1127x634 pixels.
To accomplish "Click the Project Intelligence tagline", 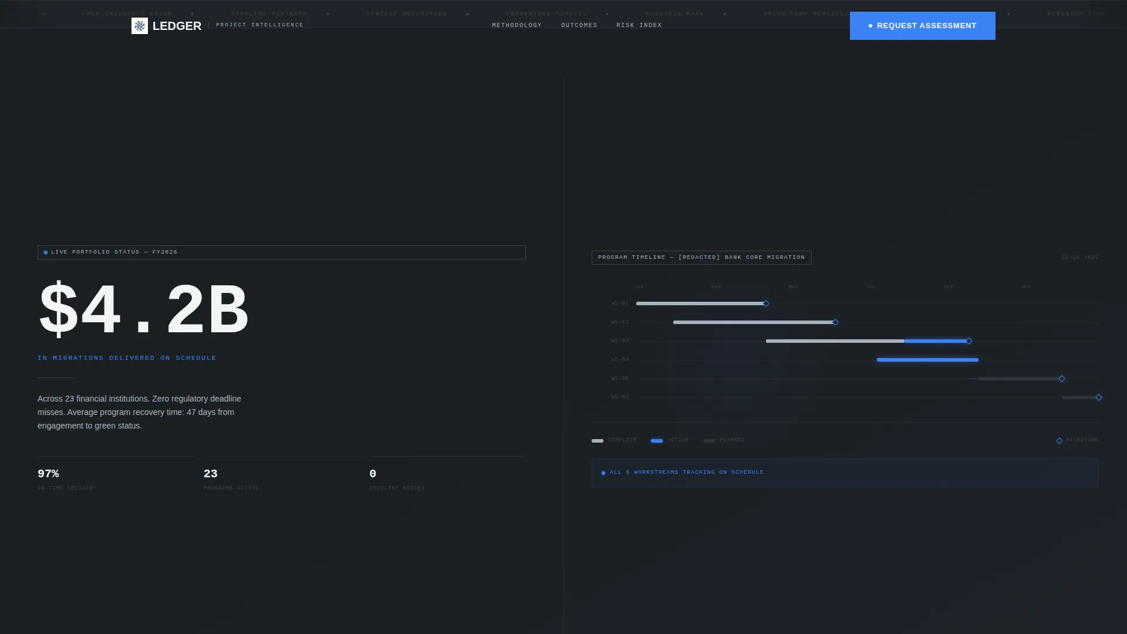I will pyautogui.click(x=259, y=25).
